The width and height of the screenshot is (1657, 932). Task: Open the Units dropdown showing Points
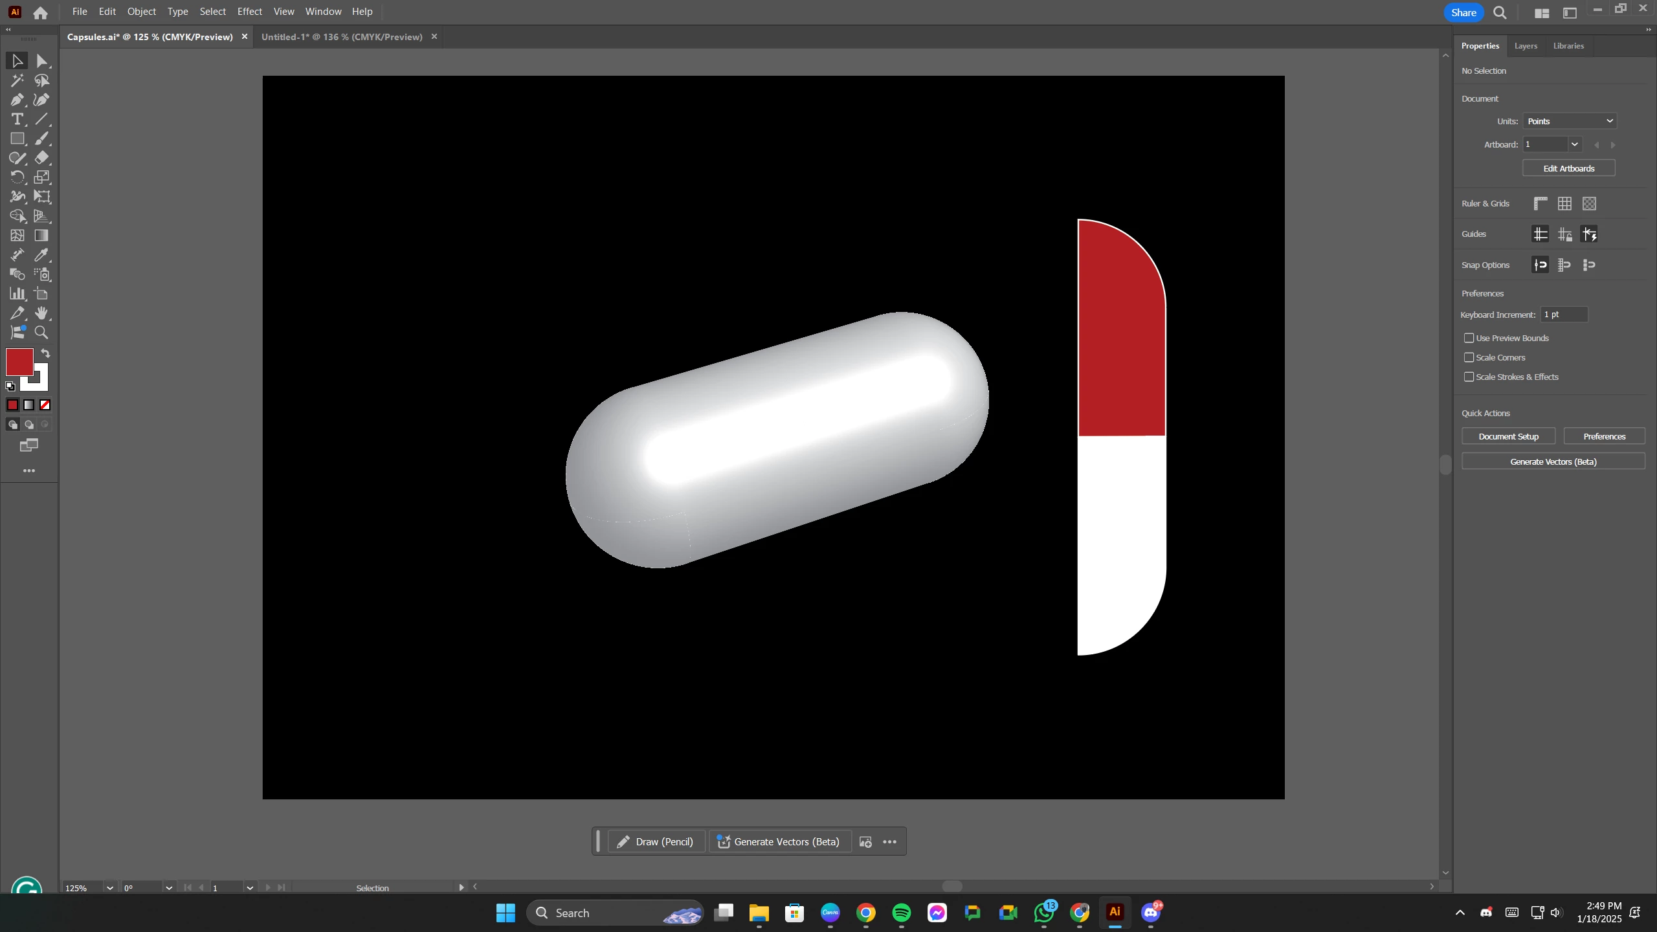pos(1570,121)
